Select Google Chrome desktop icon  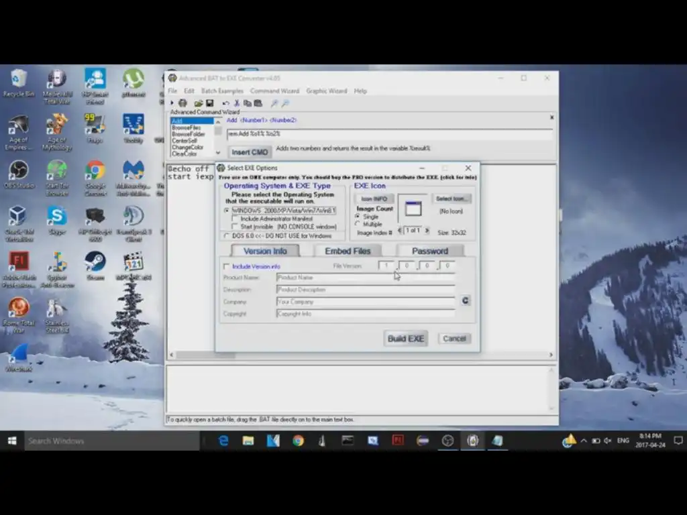click(95, 178)
